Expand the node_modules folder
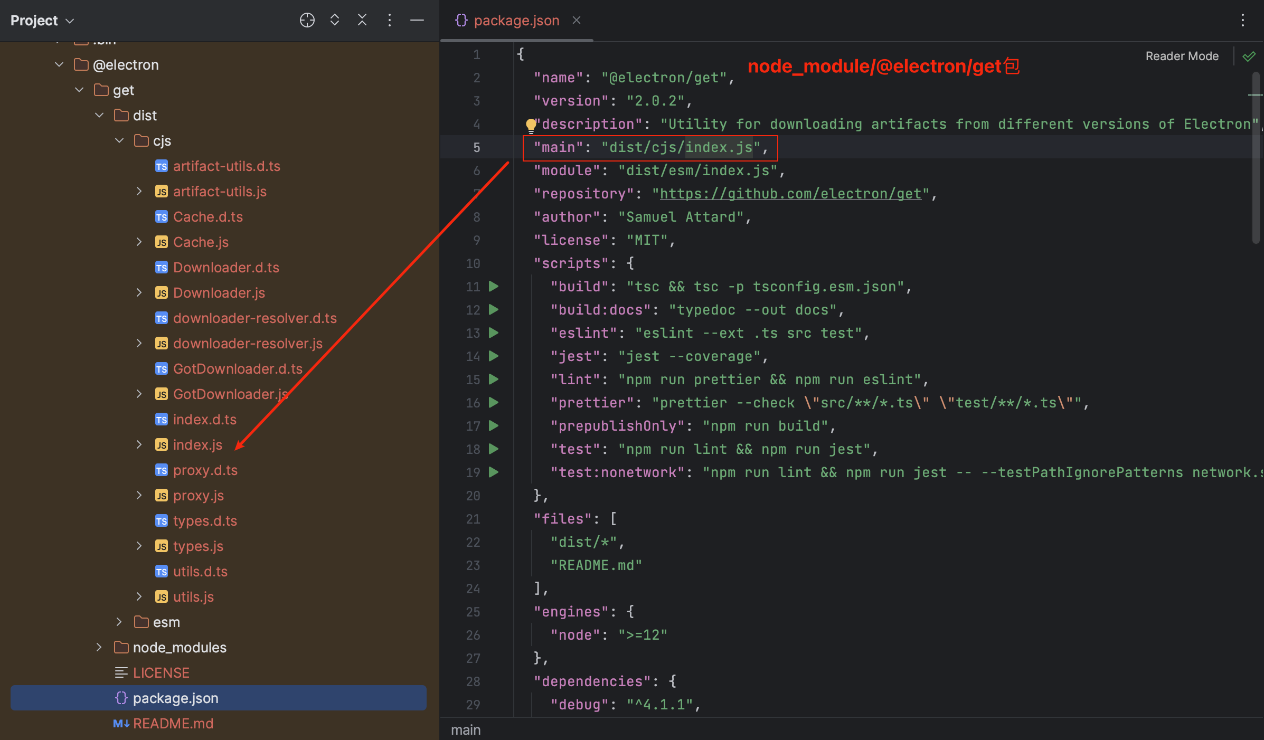This screenshot has height=740, width=1264. [99, 647]
